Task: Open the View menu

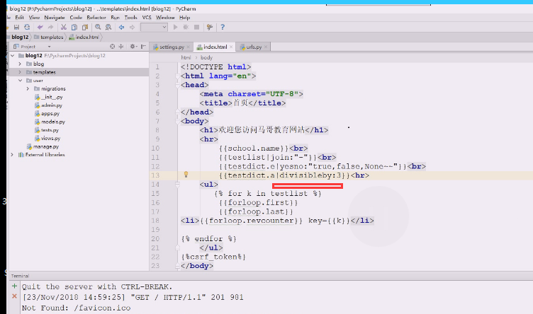Action: point(34,17)
